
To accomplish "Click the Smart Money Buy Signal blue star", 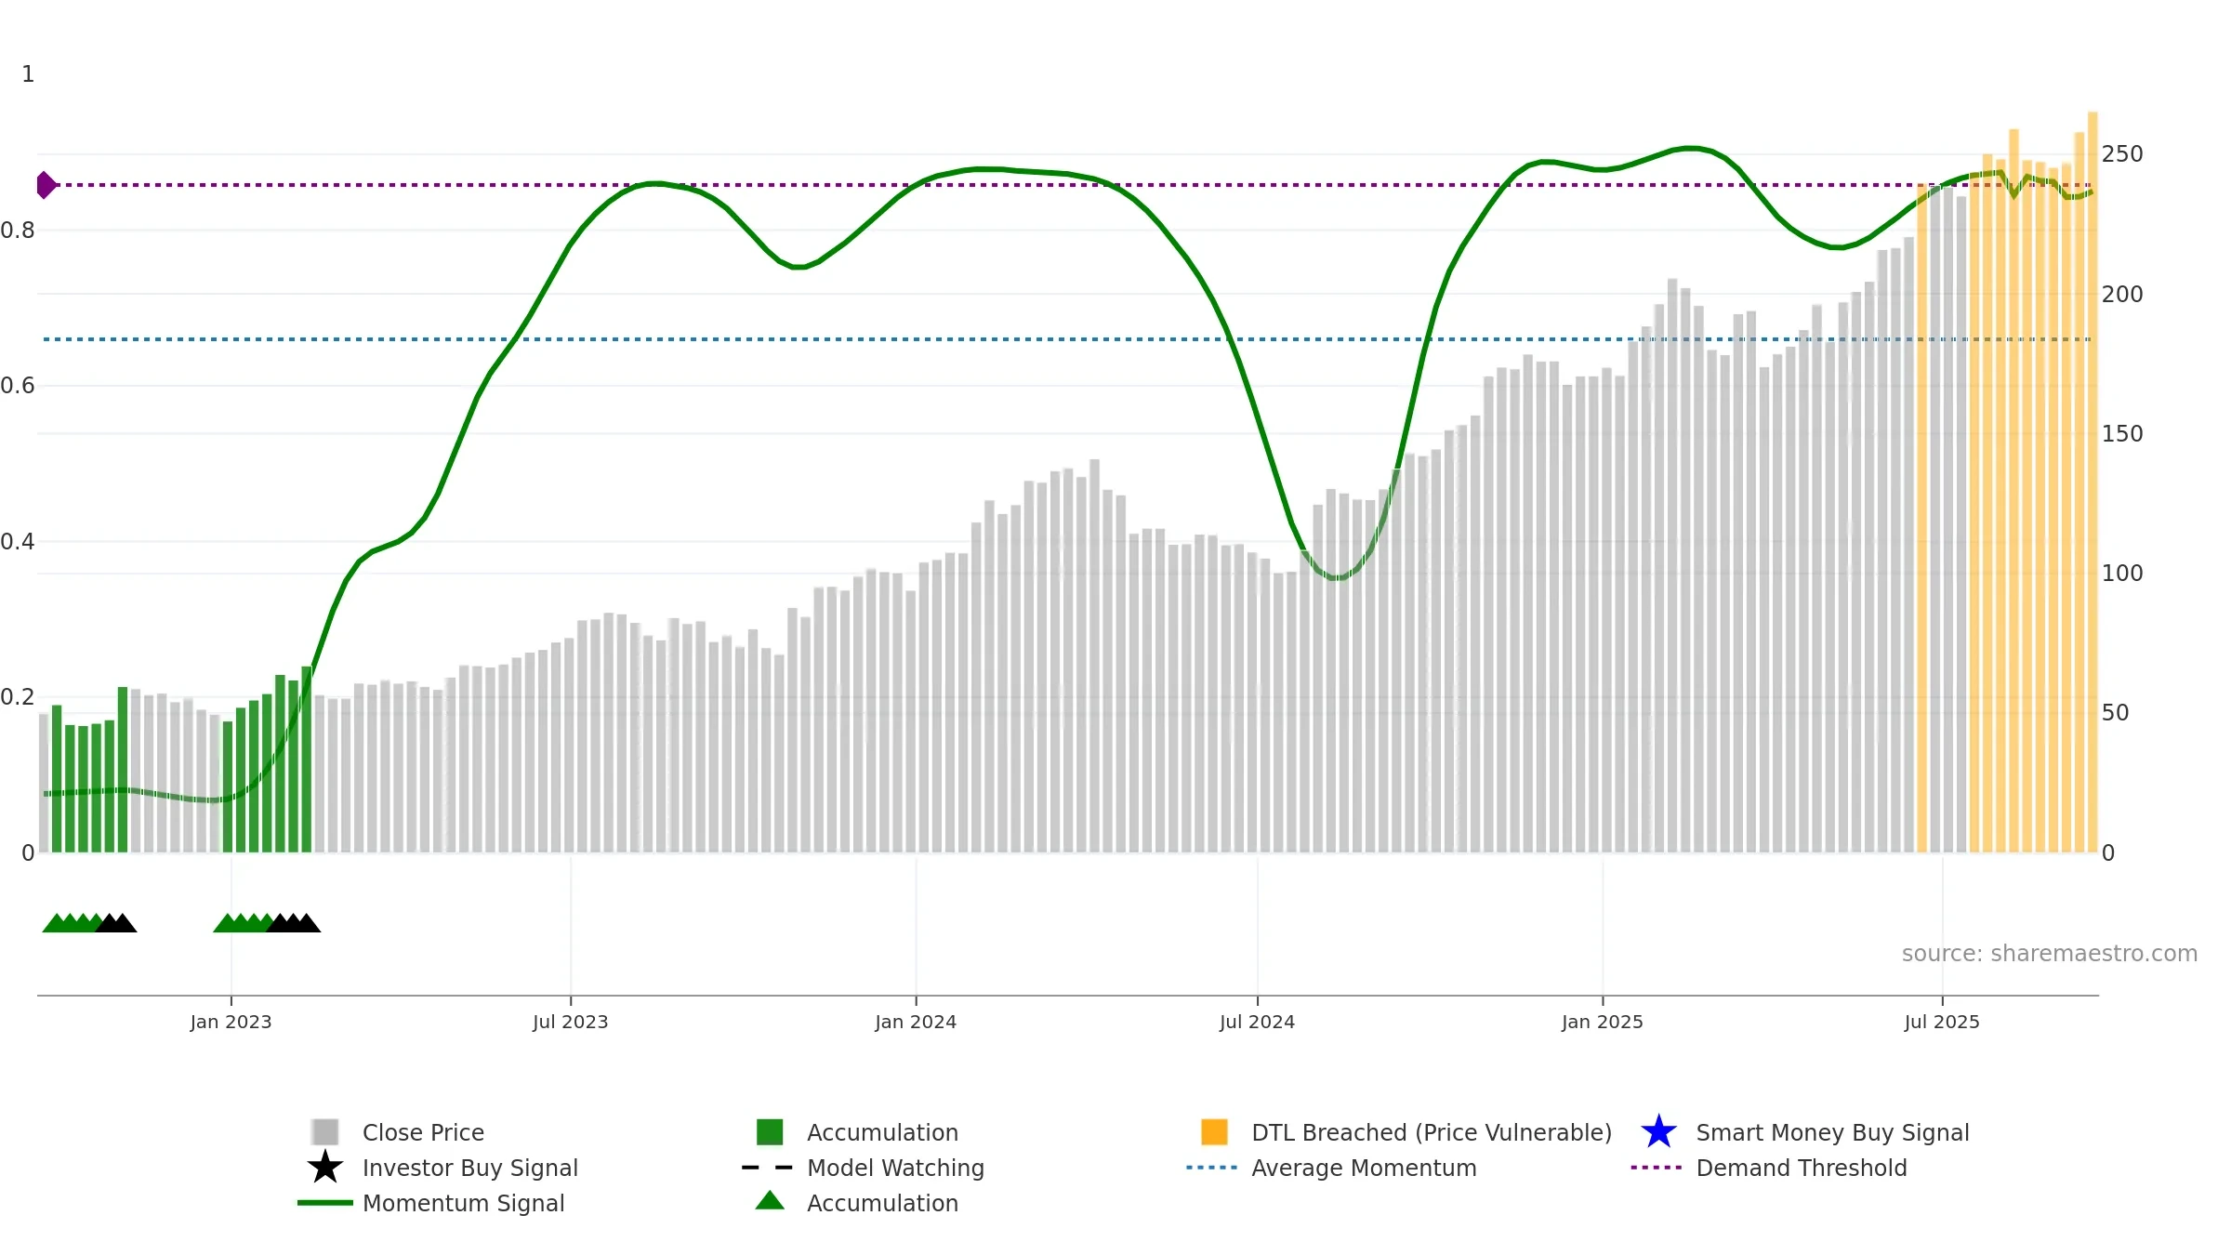I will (x=1658, y=1131).
